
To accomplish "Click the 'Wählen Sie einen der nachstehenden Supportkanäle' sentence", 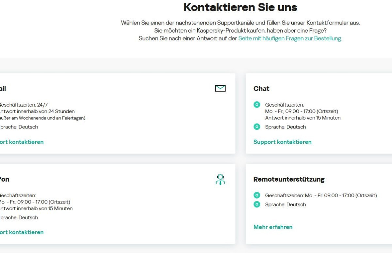I will [240, 23].
